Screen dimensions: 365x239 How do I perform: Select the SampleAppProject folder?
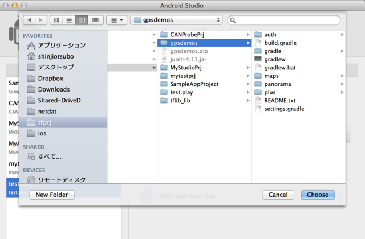point(204,84)
